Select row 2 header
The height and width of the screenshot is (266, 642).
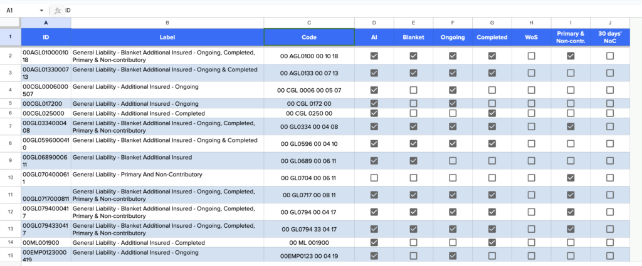pyautogui.click(x=10, y=56)
